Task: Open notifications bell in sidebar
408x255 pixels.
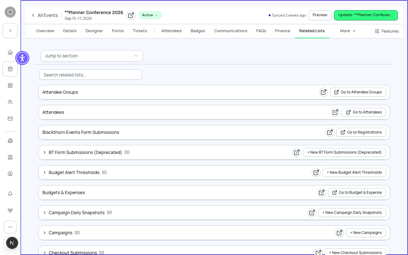Action: click(10, 194)
